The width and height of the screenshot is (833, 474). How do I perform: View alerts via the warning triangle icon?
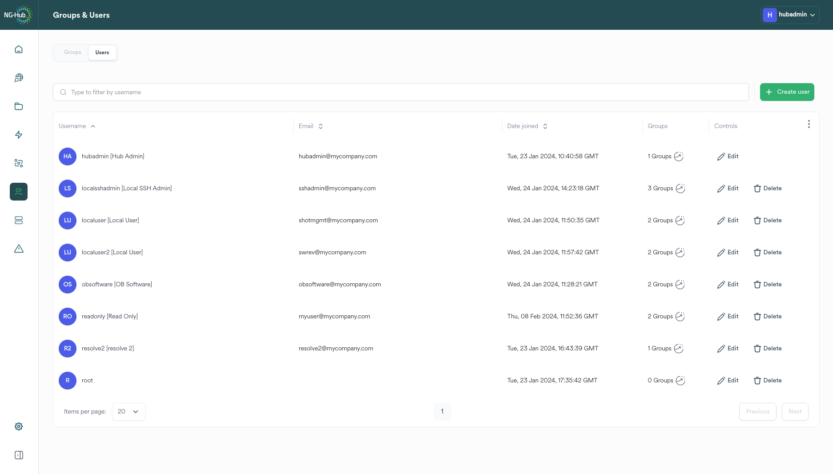(19, 249)
